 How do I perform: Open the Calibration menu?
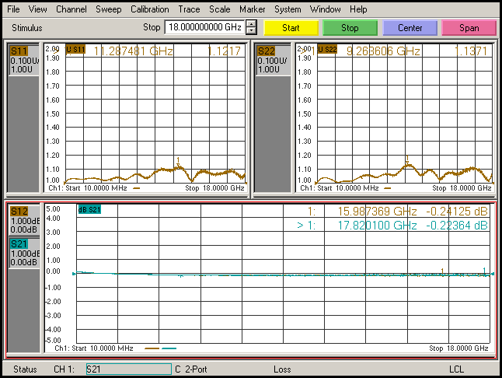[x=149, y=9]
